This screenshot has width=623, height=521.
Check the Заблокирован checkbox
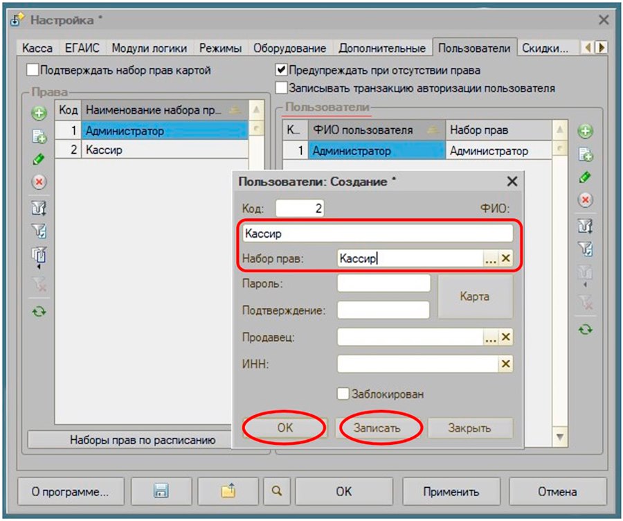(343, 394)
